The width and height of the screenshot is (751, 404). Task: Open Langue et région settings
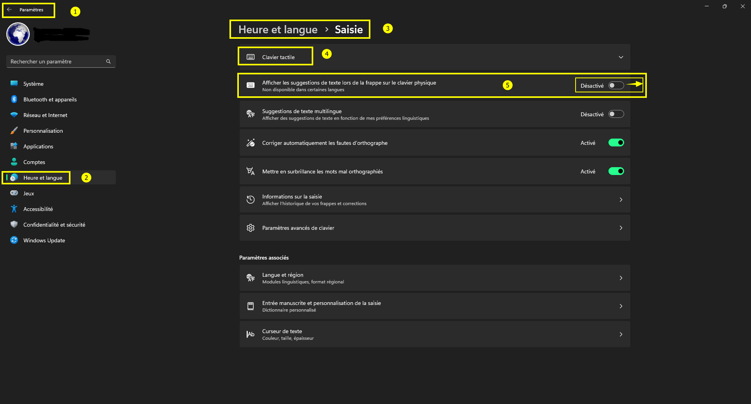[435, 278]
